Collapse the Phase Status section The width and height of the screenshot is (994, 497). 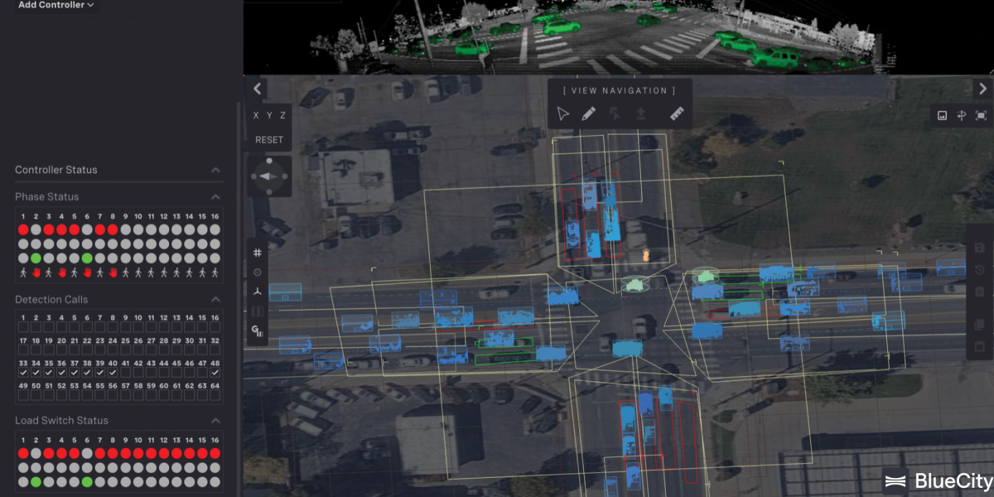pyautogui.click(x=215, y=197)
